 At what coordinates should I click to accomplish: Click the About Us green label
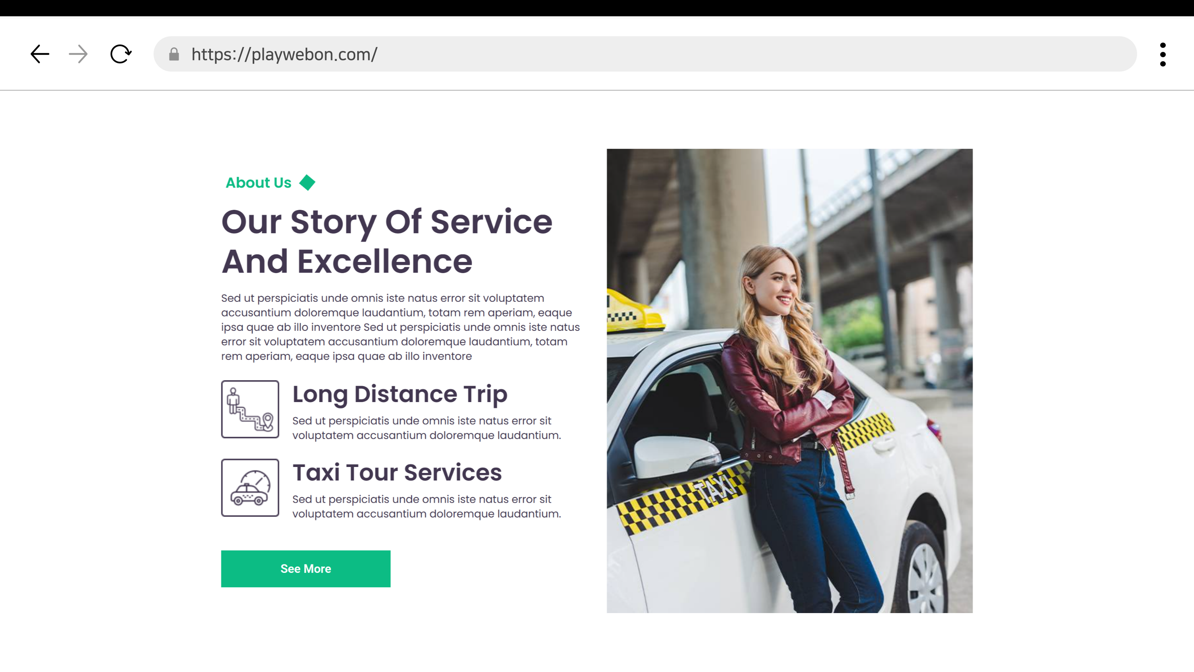coord(258,183)
